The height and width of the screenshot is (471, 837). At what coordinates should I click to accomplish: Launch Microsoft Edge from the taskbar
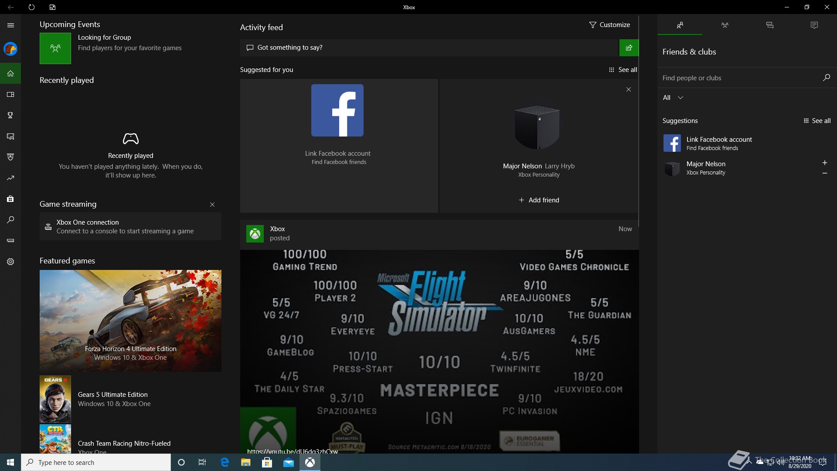click(x=225, y=462)
